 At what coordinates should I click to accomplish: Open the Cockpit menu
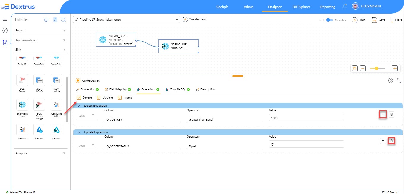point(222,7)
